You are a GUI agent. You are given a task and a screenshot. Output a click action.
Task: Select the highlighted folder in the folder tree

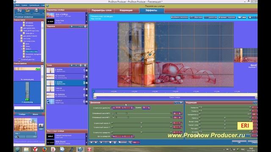point(31,52)
